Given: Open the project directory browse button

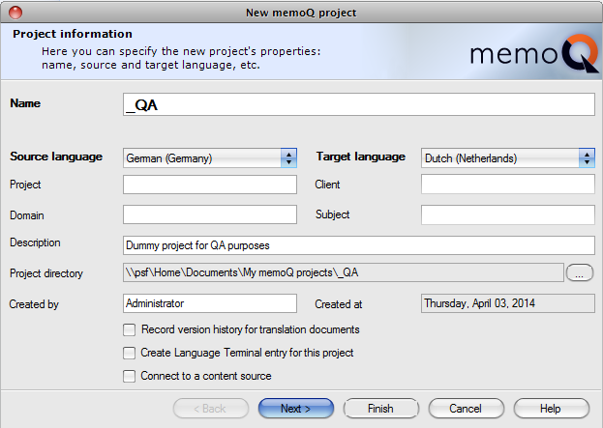Looking at the screenshot, I should coord(579,273).
